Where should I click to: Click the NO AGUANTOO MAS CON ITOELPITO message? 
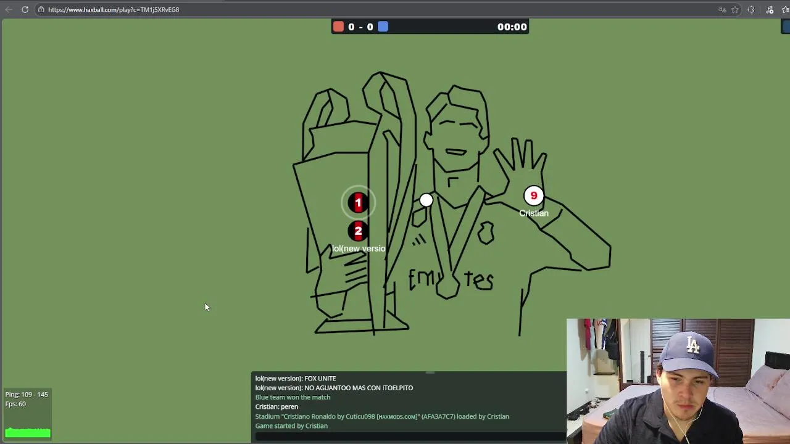tap(334, 388)
